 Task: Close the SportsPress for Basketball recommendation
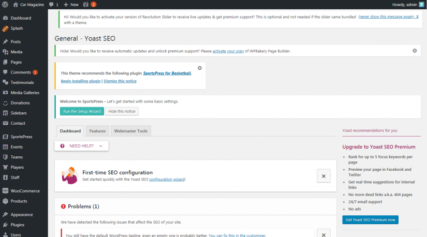pos(200,68)
